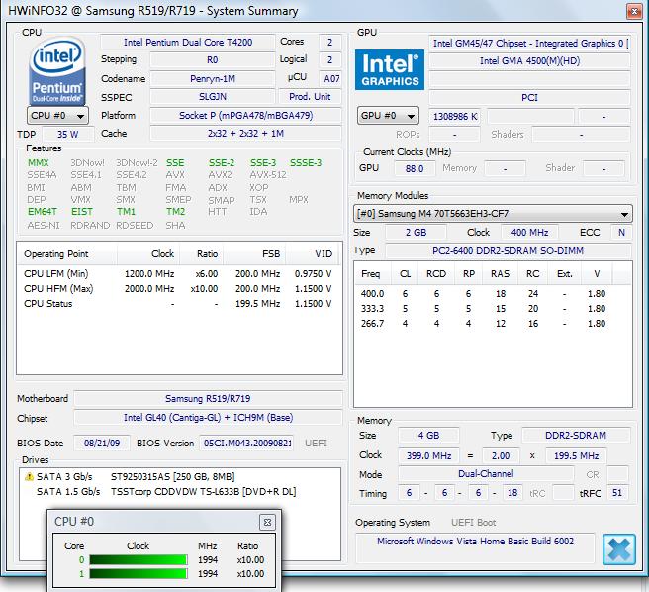Screen dimensions: 649x592
Task: Click the Ratio column header in the CPU table
Action: tap(202, 254)
